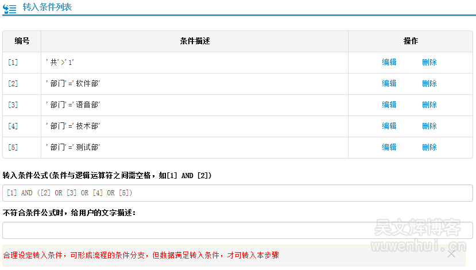476x270 pixels.
Task: Select the '部门'='技术部' description cell
Action: tap(72, 126)
